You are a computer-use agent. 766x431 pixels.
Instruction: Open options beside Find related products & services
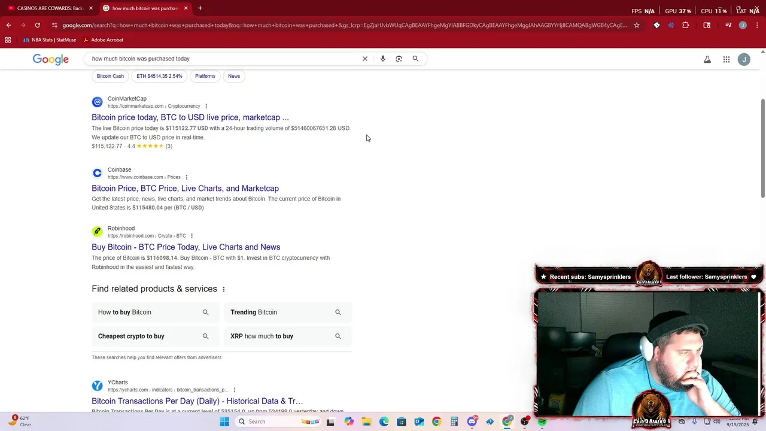coord(224,289)
